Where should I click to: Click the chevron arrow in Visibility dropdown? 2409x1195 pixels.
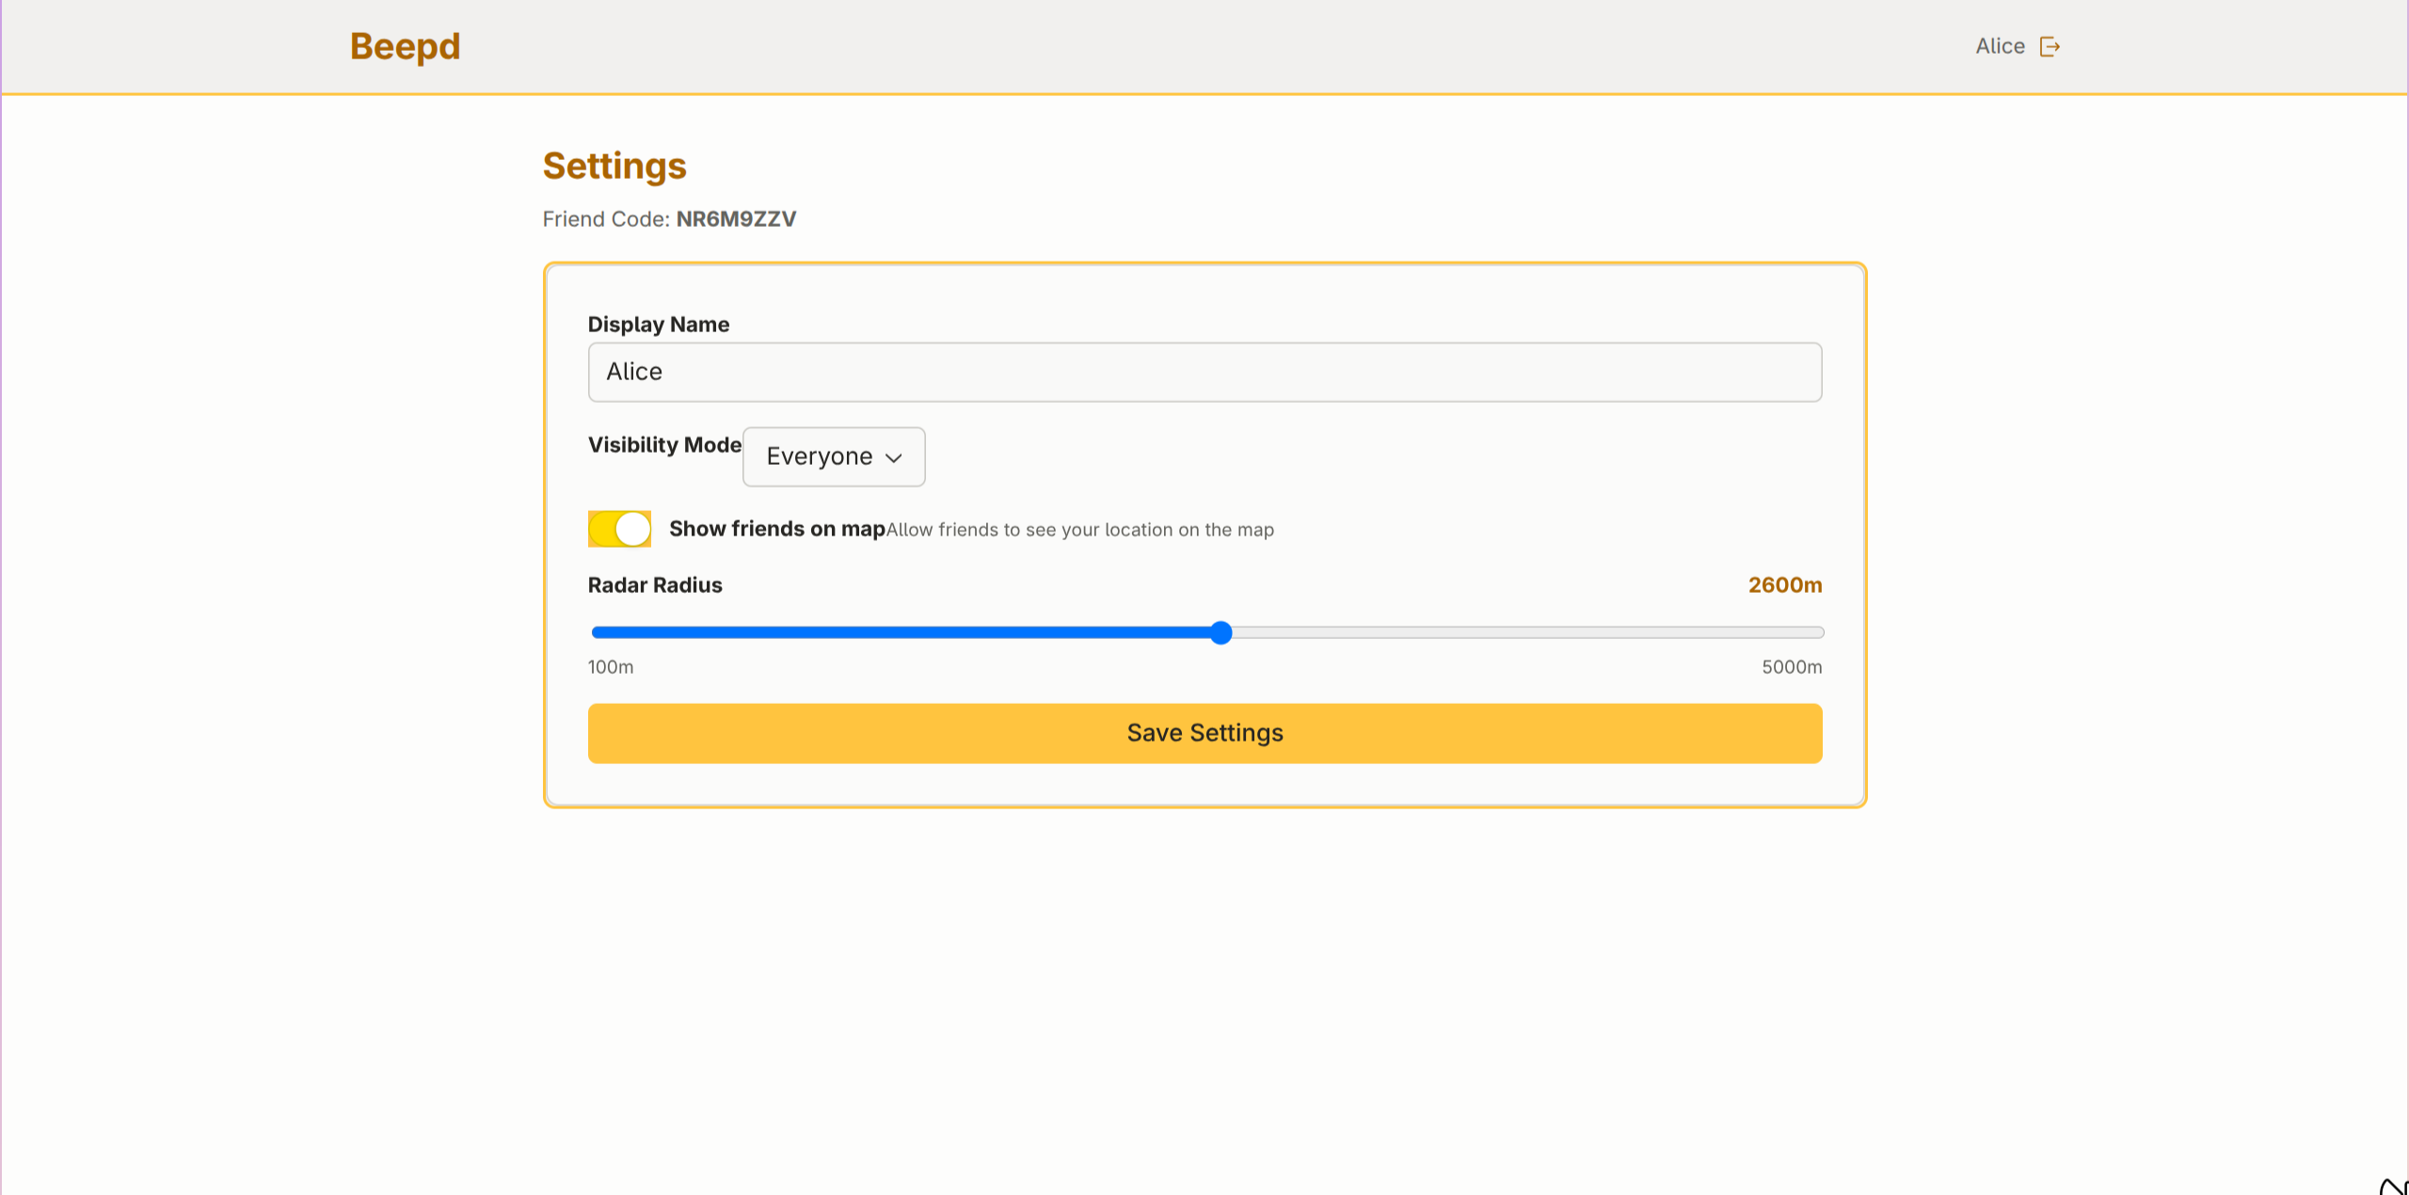tap(894, 457)
